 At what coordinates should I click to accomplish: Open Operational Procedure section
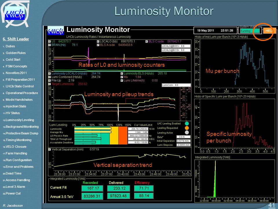tap(22, 93)
